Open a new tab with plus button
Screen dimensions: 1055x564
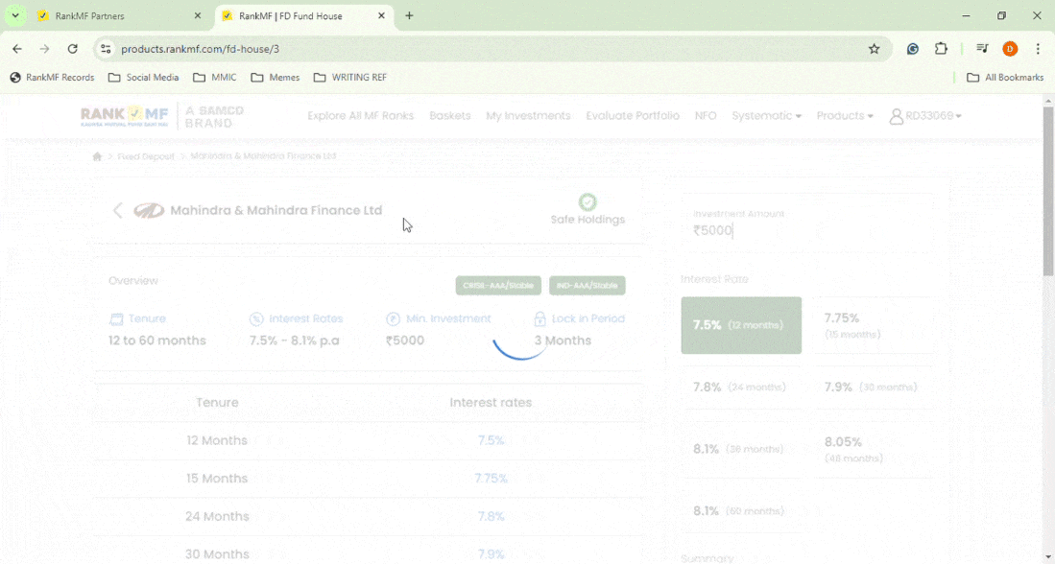(x=409, y=15)
